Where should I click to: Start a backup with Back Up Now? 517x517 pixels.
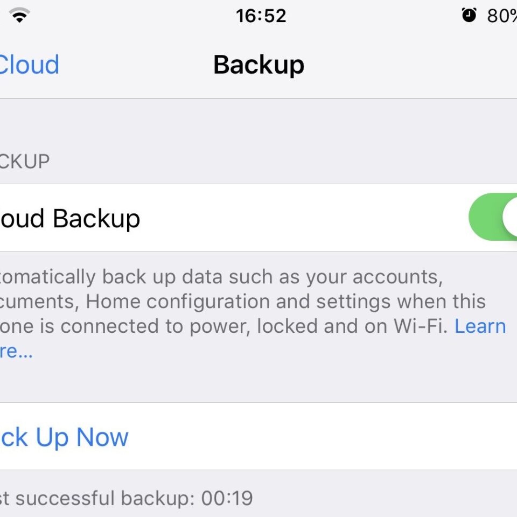tap(64, 437)
